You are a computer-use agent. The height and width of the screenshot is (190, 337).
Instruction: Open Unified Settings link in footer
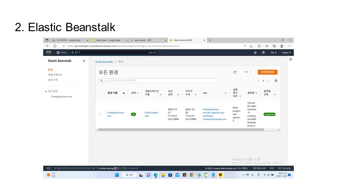108,168
